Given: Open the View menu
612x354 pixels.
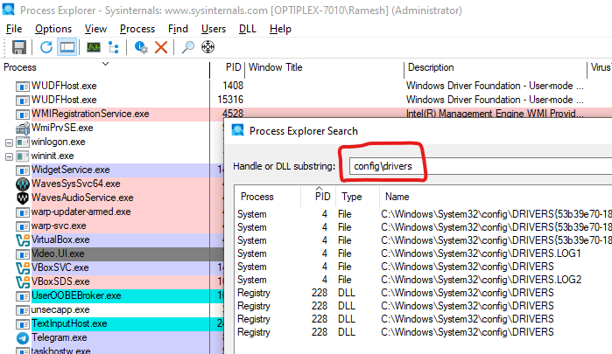Looking at the screenshot, I should coord(95,29).
